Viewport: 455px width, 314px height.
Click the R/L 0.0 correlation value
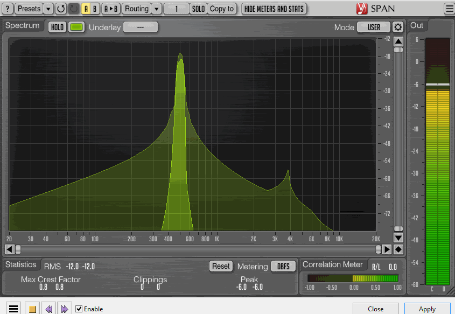(x=393, y=267)
